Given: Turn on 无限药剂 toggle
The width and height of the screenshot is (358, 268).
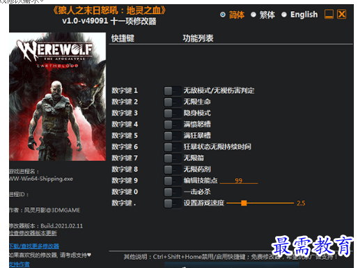Looking at the screenshot, I should coord(173,169).
